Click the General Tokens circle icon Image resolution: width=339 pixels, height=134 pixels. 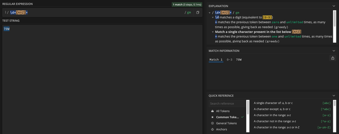(212, 123)
